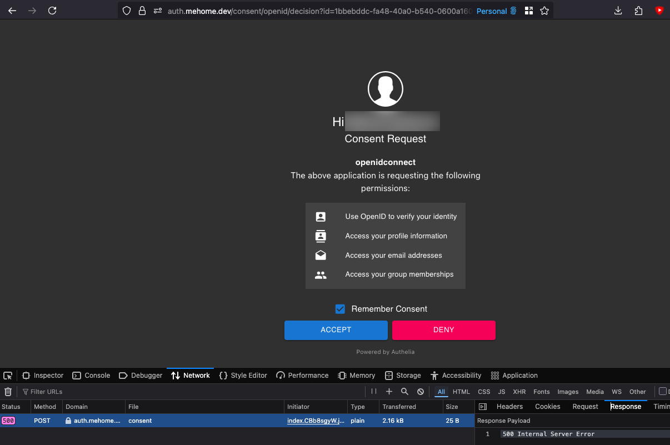Filter requests by Other

[638, 392]
